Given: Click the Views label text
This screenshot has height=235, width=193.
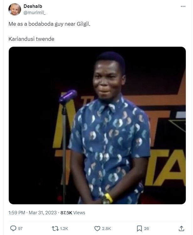Looking at the screenshot, I should point(79,213).
